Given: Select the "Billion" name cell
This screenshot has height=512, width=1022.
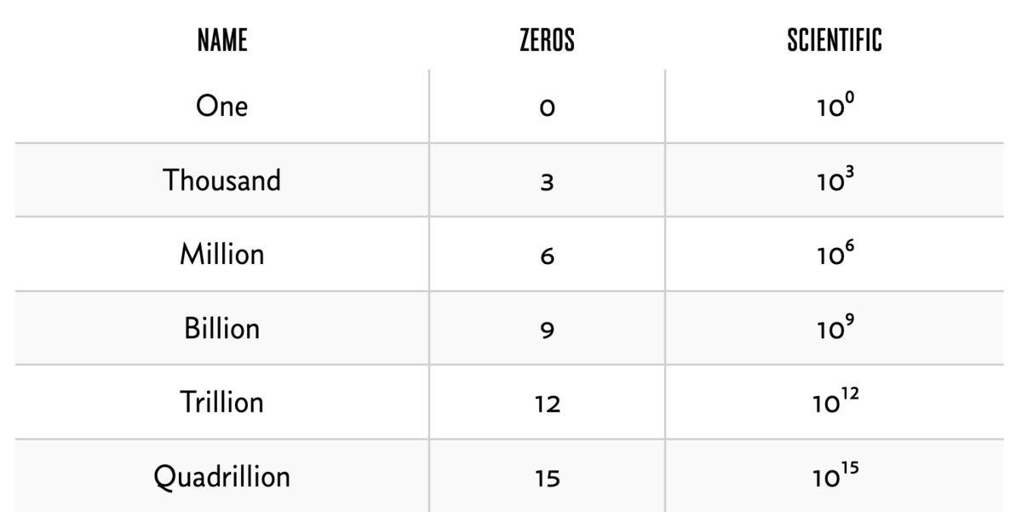Looking at the screenshot, I should tap(221, 329).
